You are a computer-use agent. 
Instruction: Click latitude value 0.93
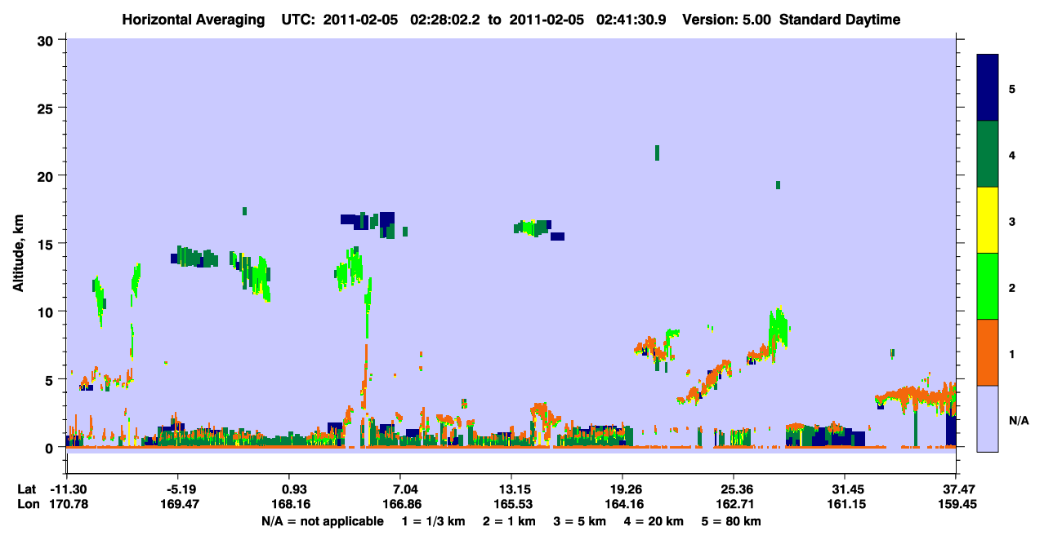[x=293, y=489]
